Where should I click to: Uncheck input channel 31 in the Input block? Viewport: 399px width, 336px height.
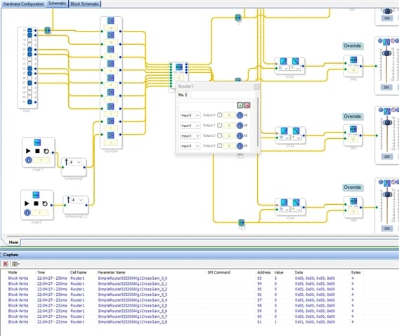tap(30, 102)
